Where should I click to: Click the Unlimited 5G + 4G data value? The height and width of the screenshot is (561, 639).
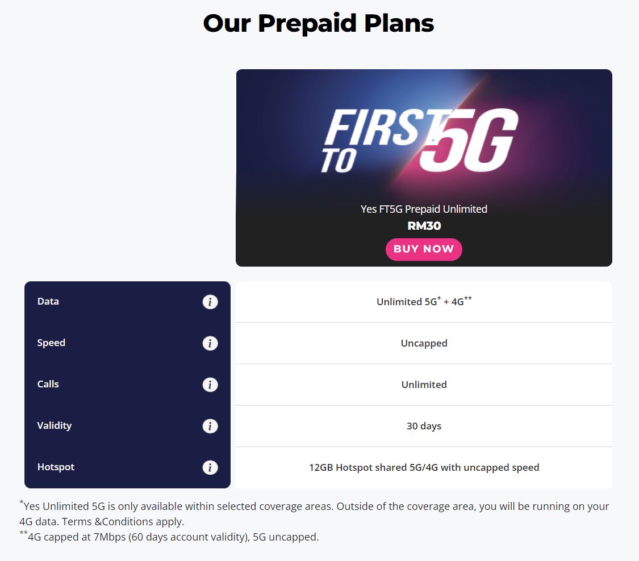tap(424, 302)
